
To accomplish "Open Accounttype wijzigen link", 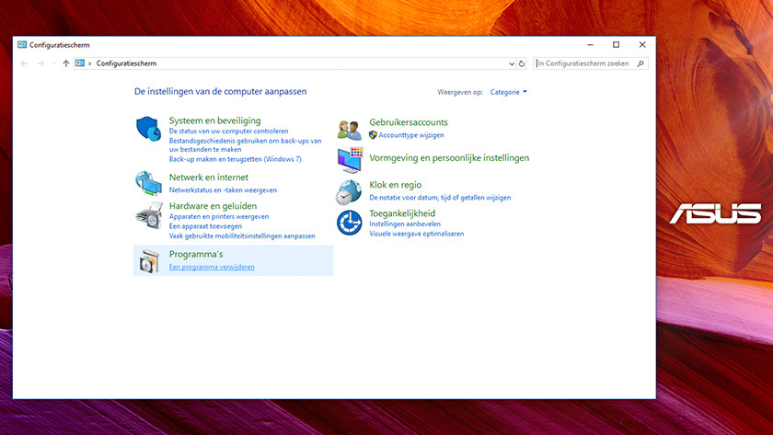I will click(x=412, y=134).
